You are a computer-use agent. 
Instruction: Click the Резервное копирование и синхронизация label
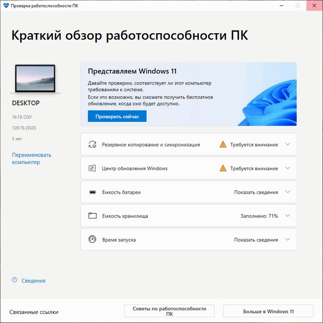(151, 145)
